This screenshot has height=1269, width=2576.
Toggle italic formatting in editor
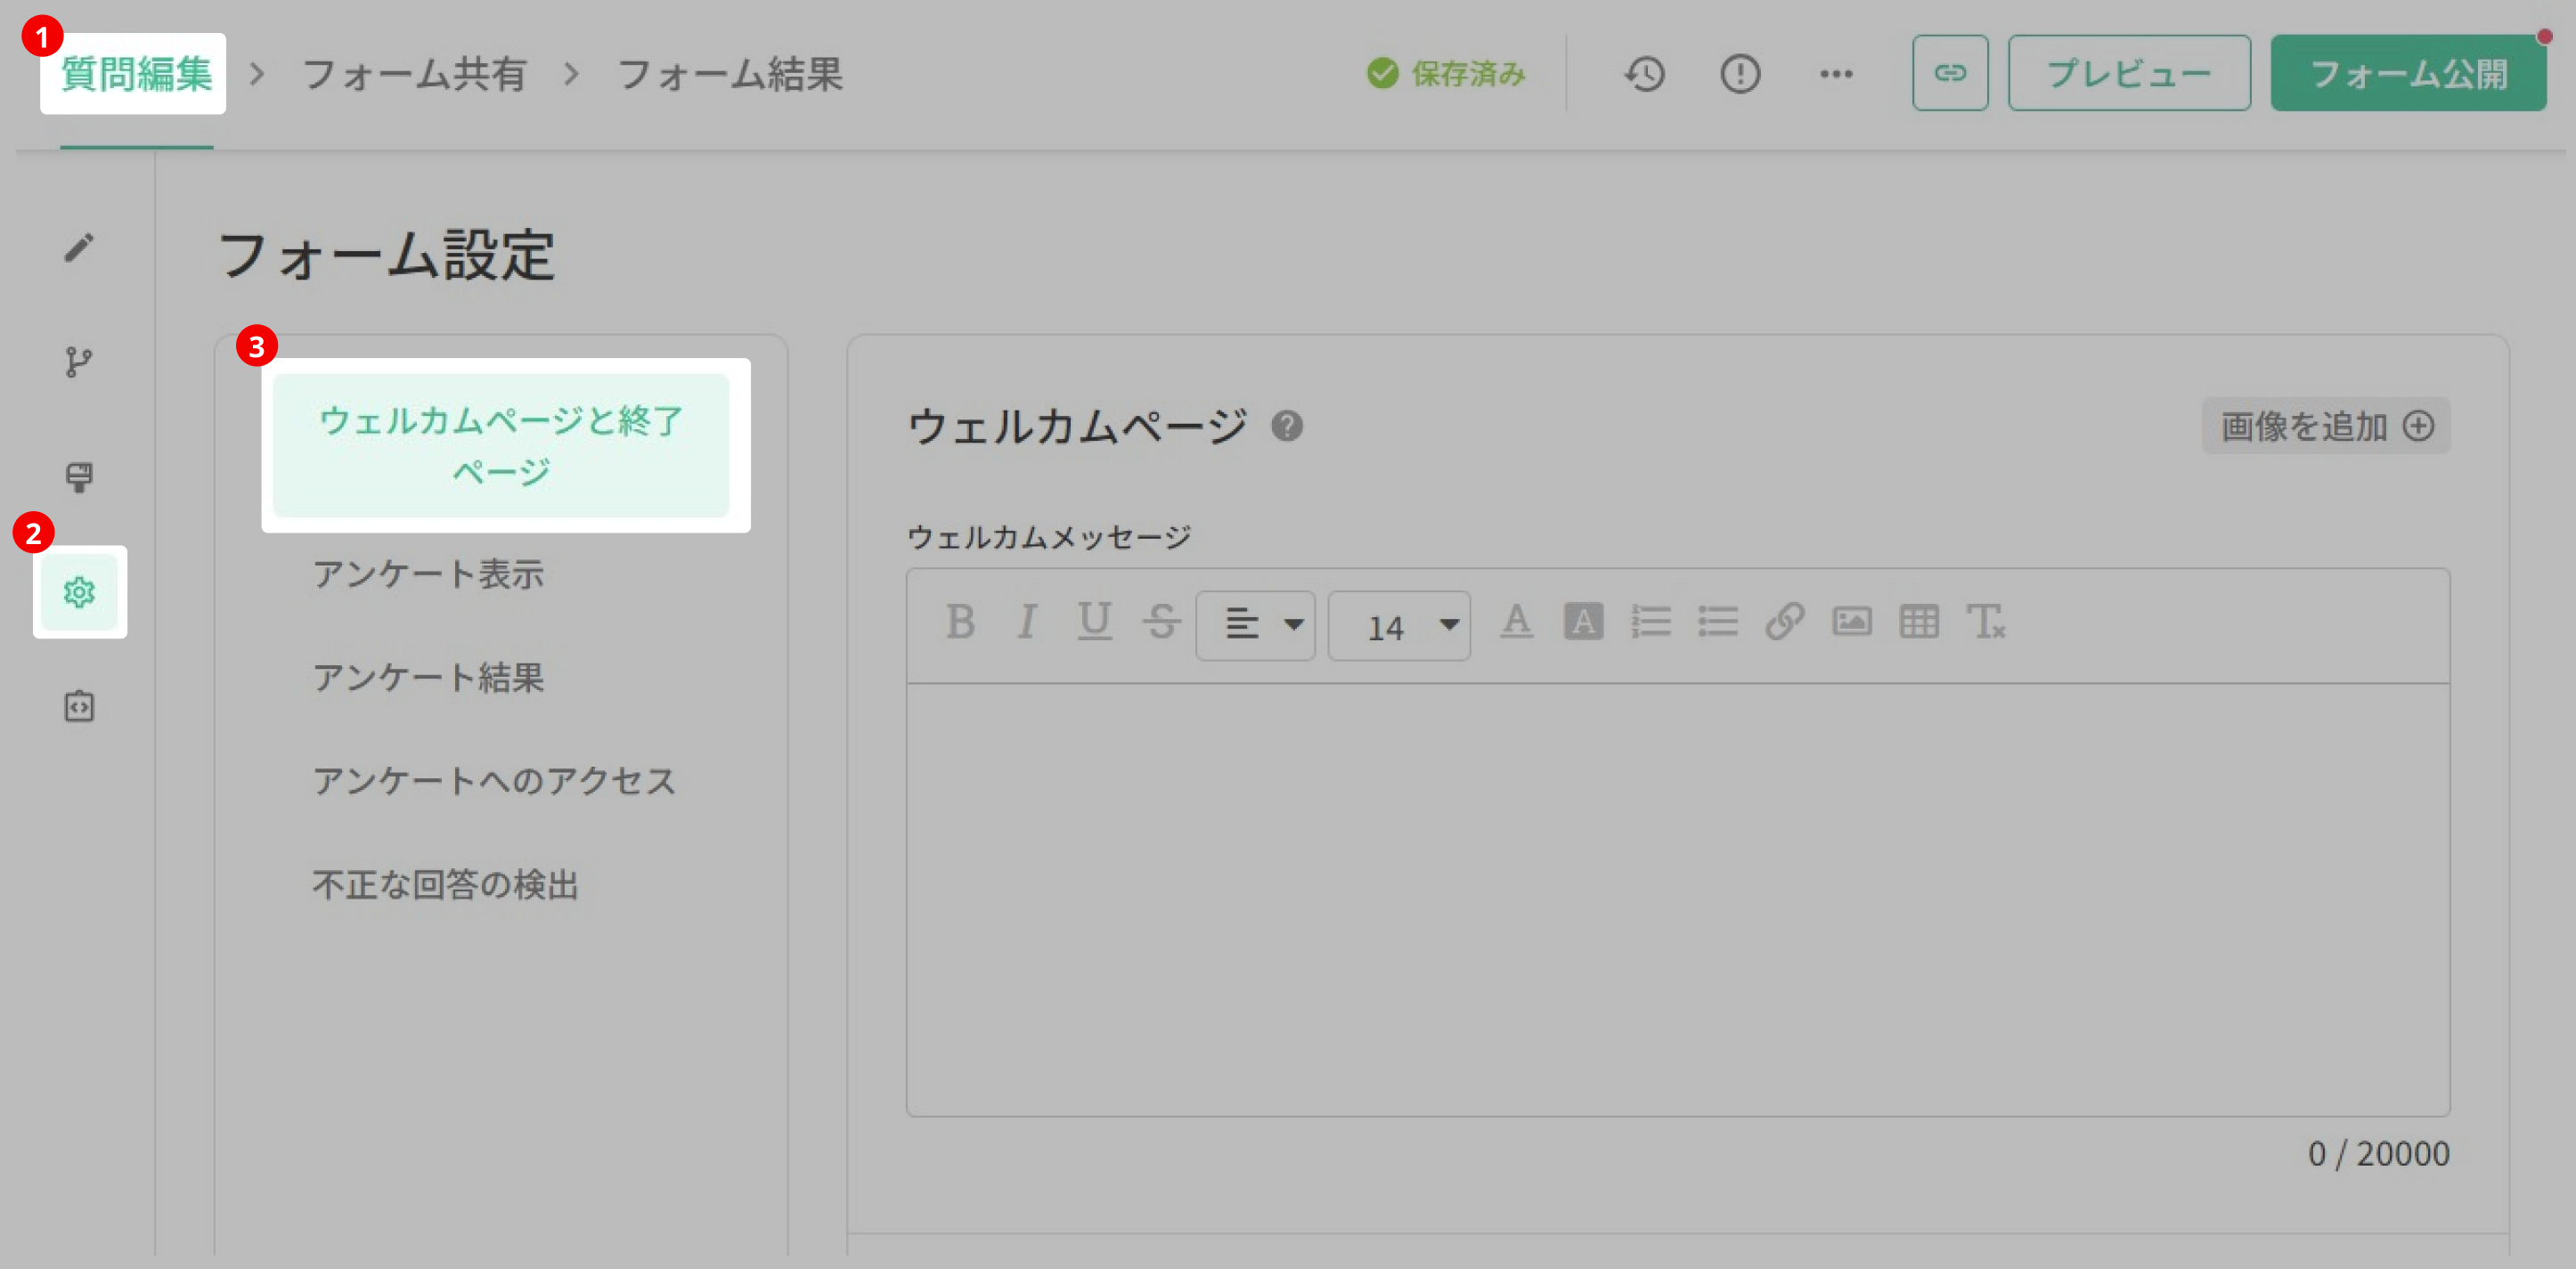click(1027, 622)
